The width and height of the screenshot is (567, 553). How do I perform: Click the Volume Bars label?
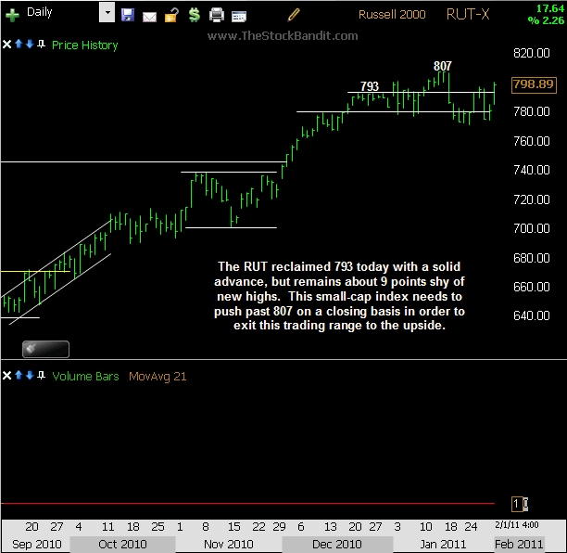(85, 376)
